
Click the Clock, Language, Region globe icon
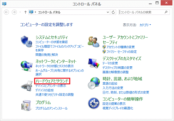point(94,83)
